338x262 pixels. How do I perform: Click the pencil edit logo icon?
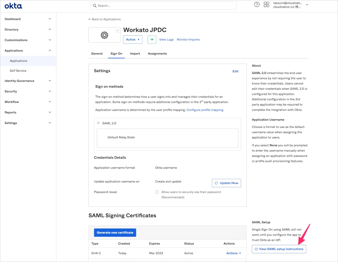point(118,30)
